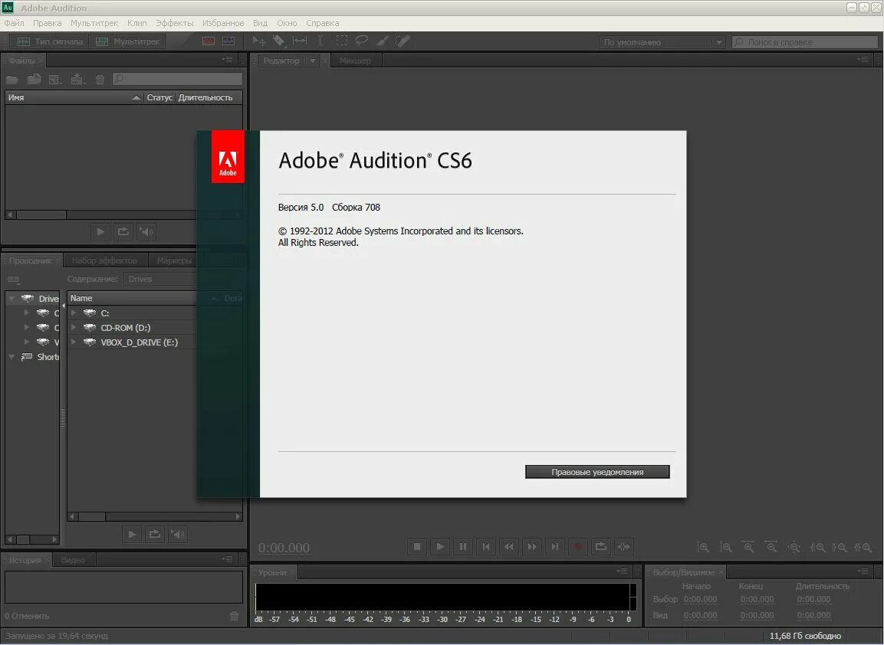Switch to the Маркеры tab

coord(174,260)
